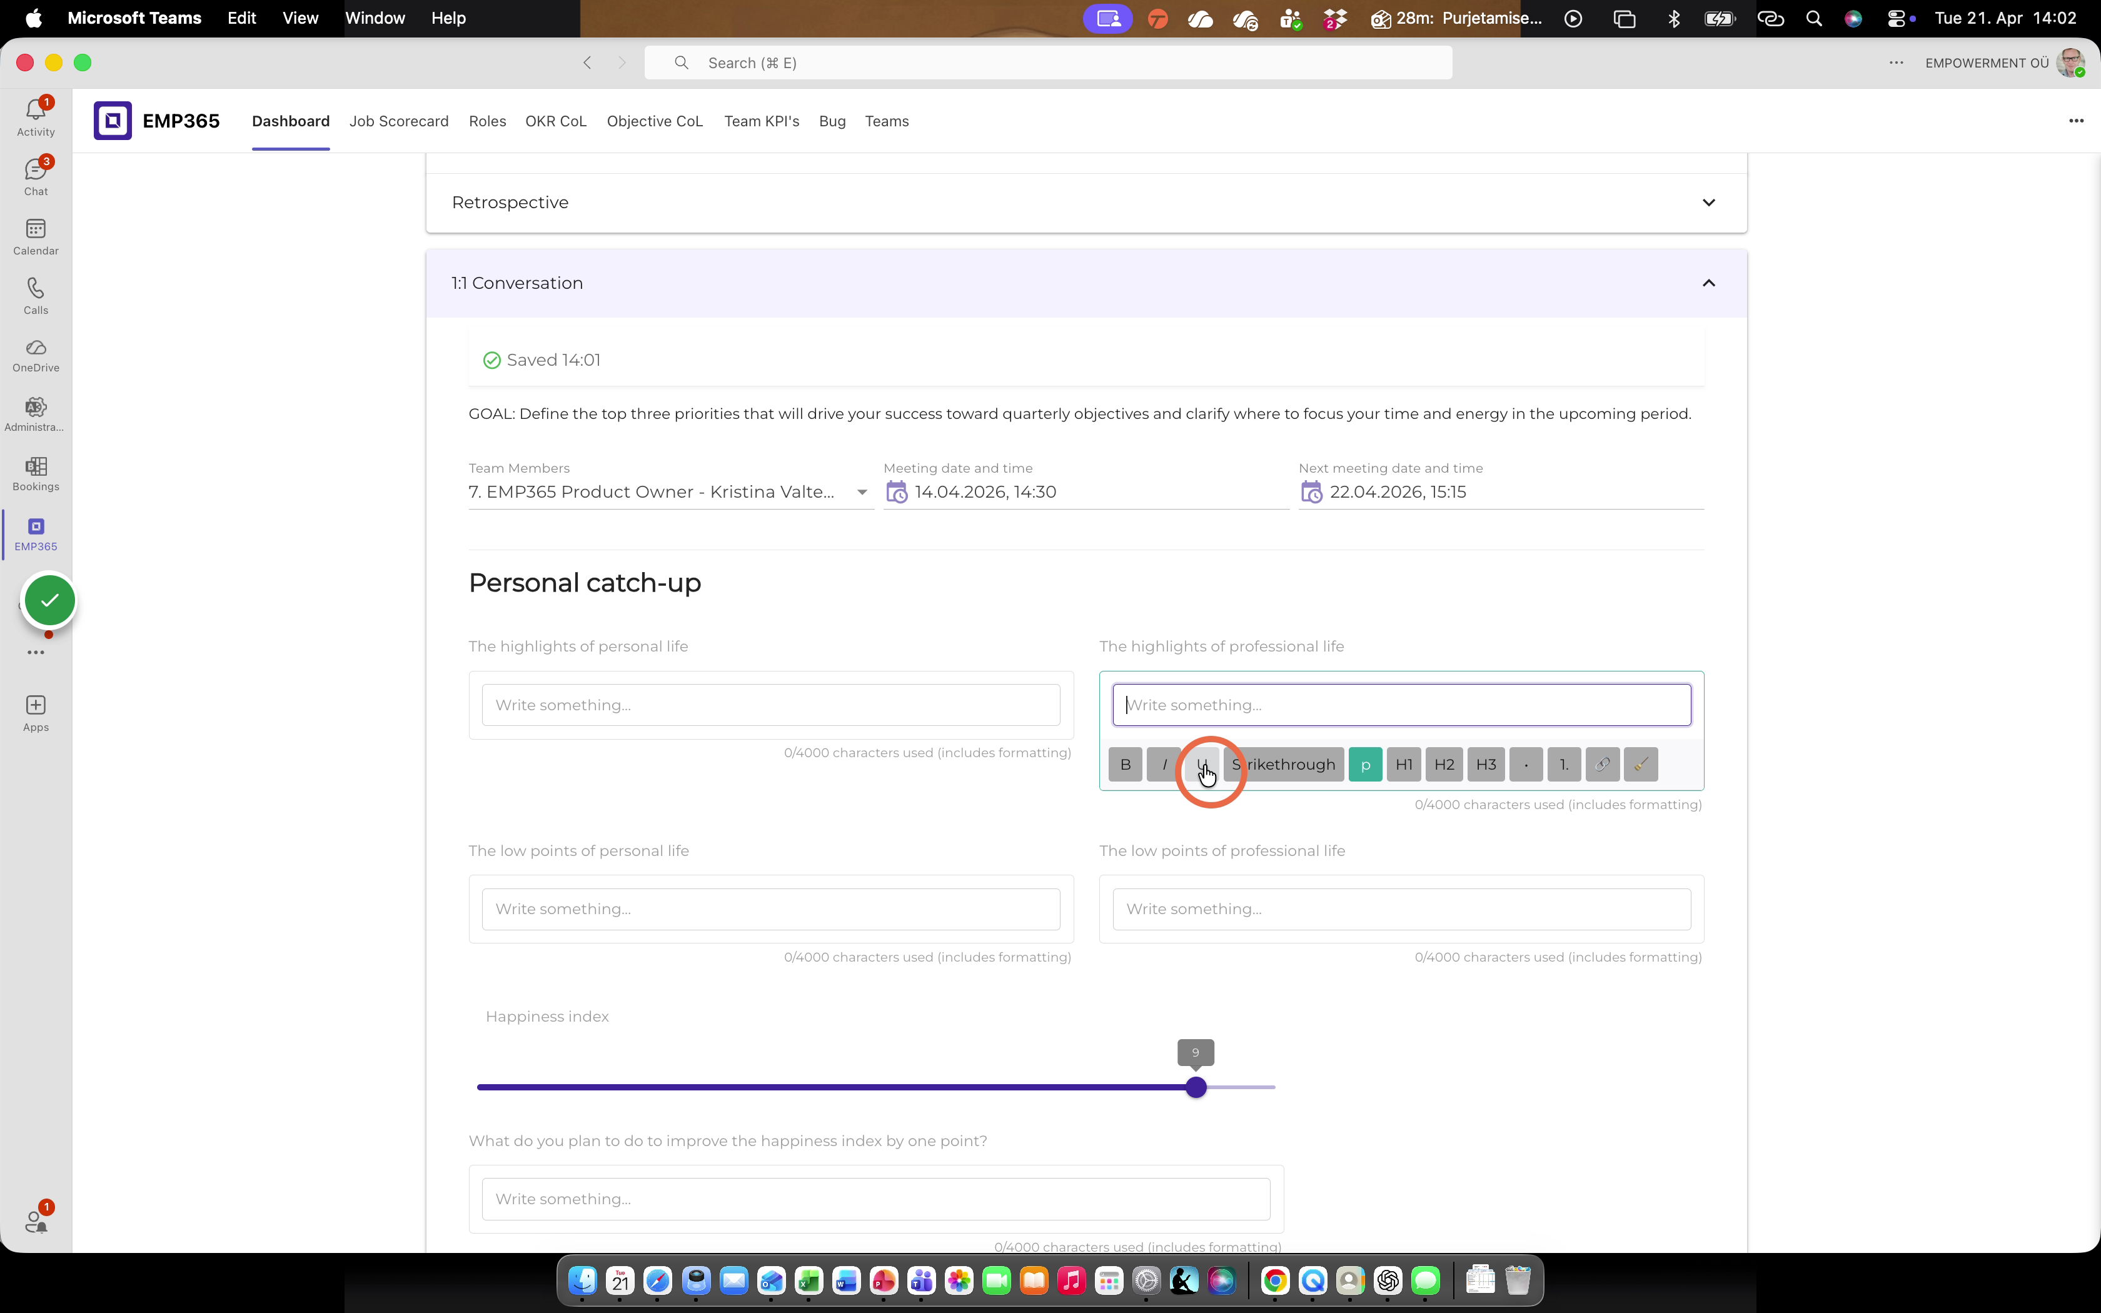
Task: Open Next meeting date picker icon
Action: pyautogui.click(x=1311, y=493)
